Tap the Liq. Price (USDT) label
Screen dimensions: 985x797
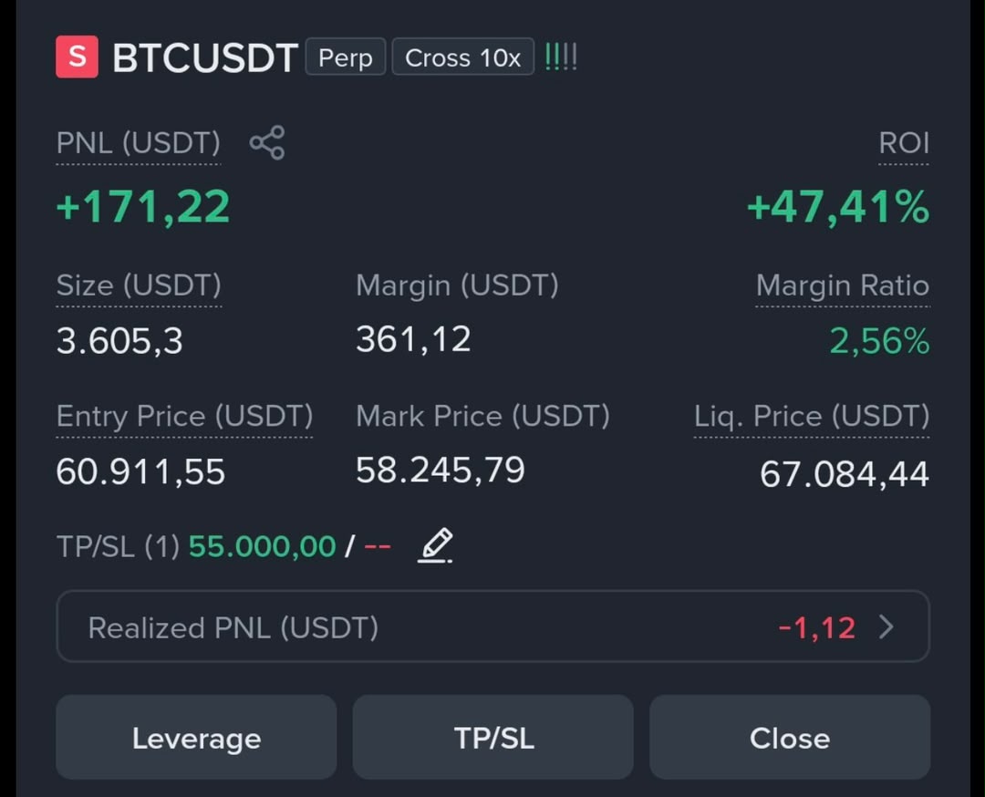pyautogui.click(x=812, y=417)
